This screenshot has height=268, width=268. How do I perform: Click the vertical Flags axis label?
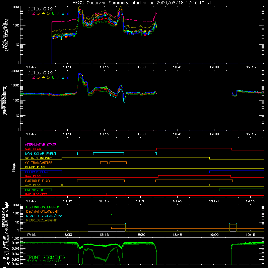[13, 167]
